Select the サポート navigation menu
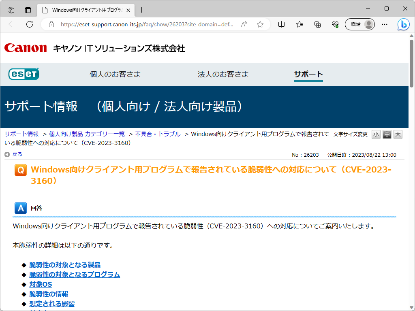The image size is (415, 311). tap(308, 74)
